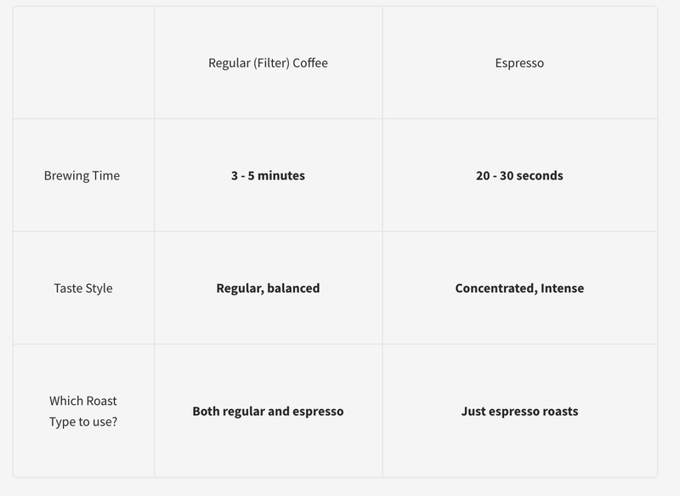The height and width of the screenshot is (496, 680).
Task: Click the 20 - 30 seconds cell
Action: click(519, 176)
